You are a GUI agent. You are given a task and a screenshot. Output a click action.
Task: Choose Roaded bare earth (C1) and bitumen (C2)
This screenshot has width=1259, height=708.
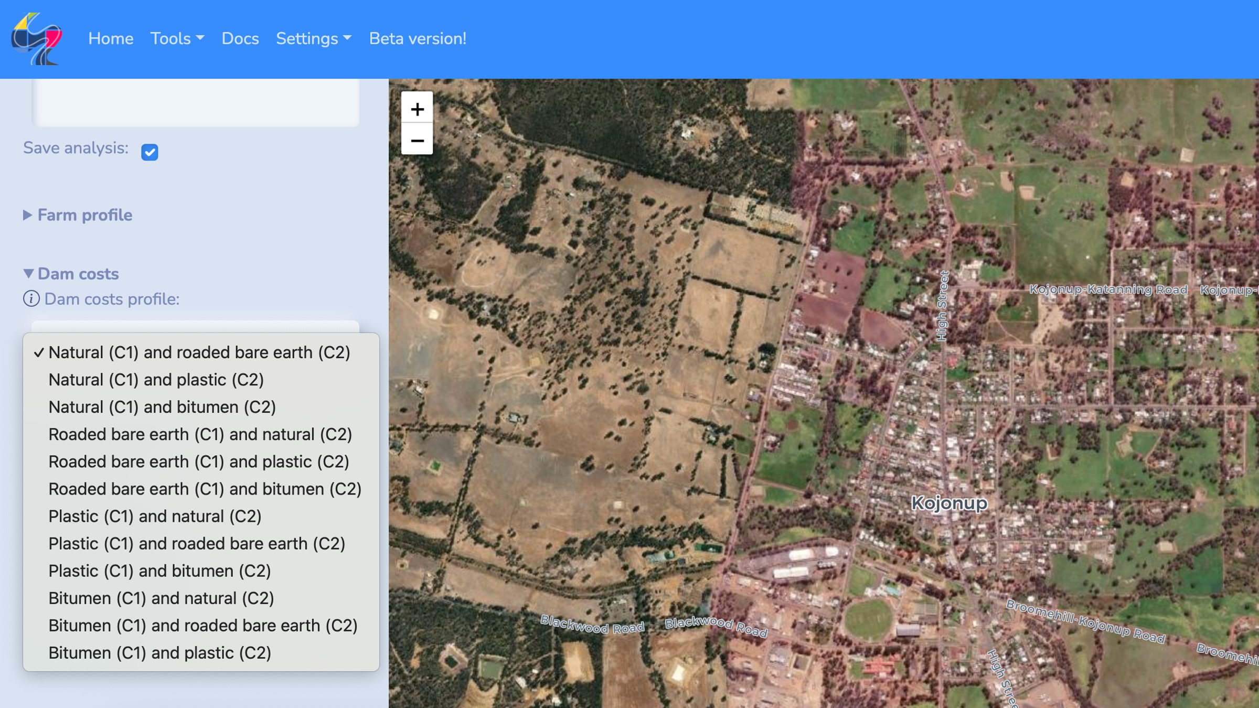pyautogui.click(x=201, y=489)
